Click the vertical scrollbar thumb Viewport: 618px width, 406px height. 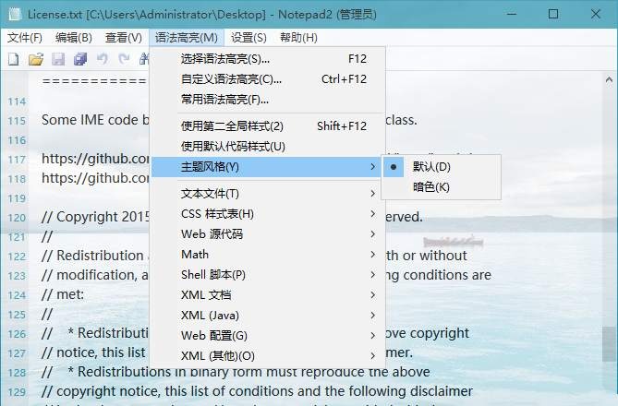click(609, 344)
